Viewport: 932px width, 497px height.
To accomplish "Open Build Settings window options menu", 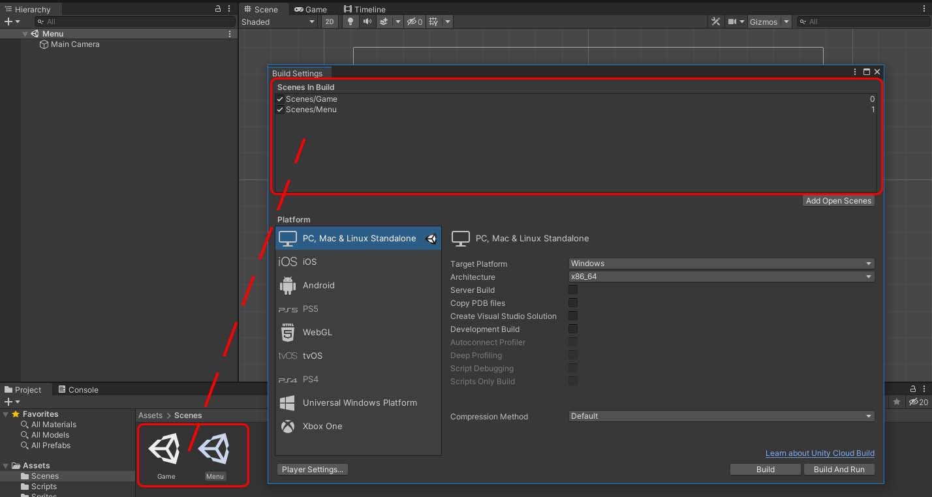I will tap(855, 72).
